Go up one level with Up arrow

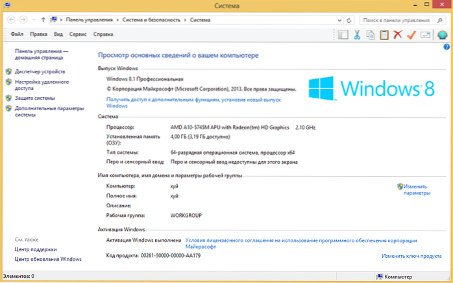43,19
